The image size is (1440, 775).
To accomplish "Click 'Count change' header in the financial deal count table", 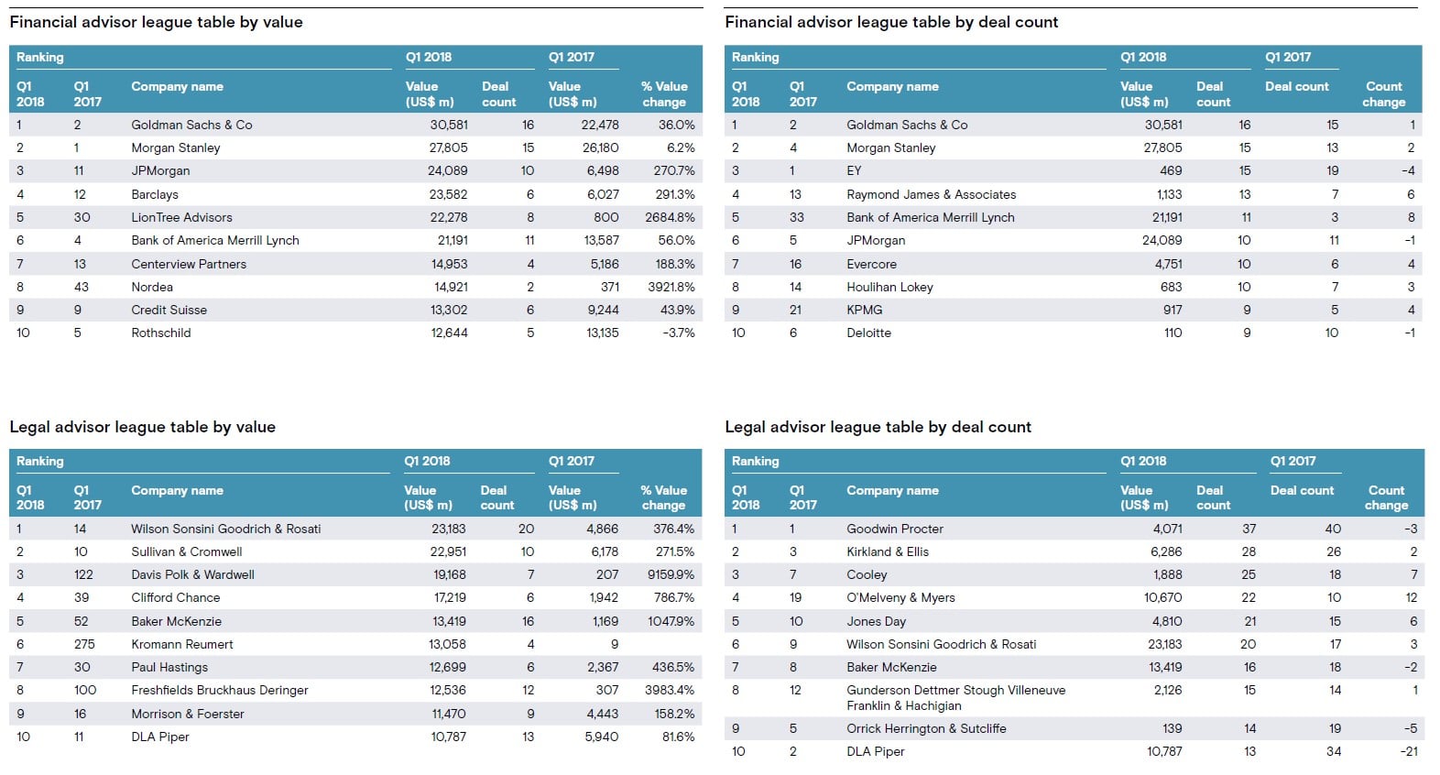I will click(x=1383, y=93).
